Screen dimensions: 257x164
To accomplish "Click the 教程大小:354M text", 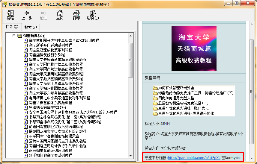I will tap(157, 124).
